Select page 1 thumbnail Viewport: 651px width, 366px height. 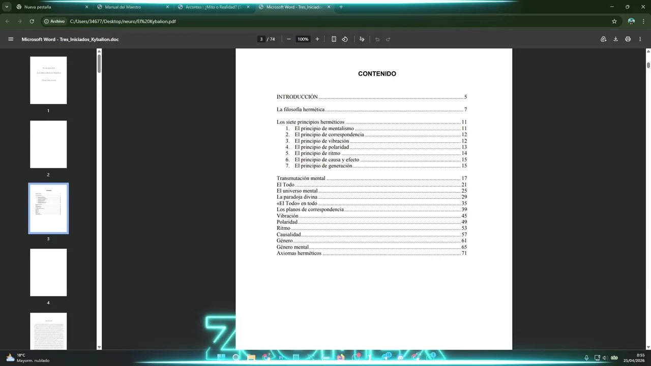point(48,80)
